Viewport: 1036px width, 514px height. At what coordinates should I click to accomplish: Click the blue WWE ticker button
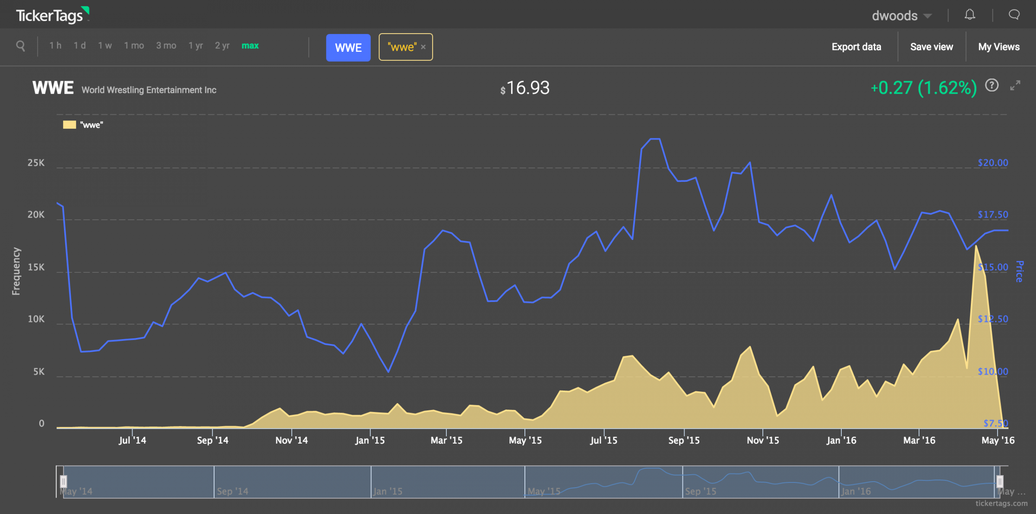348,47
